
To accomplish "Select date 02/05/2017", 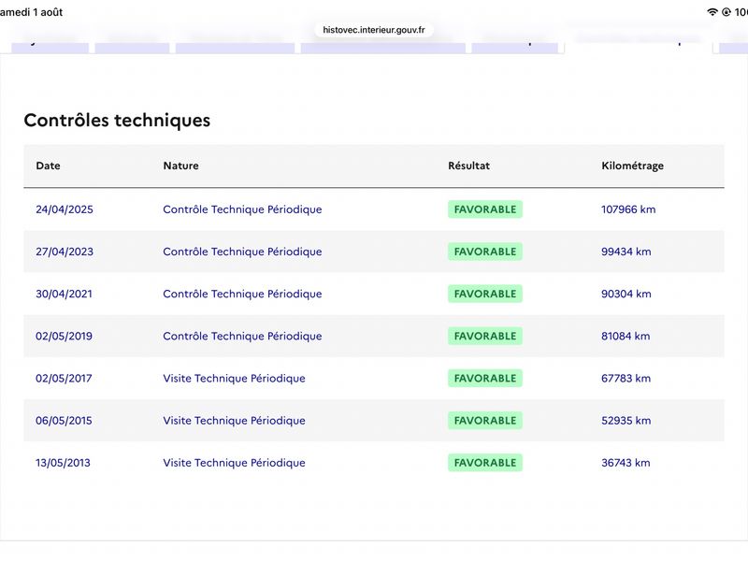I will (64, 379).
